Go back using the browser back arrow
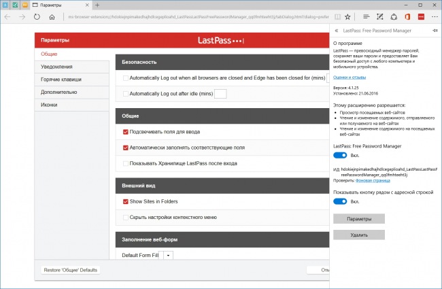 pos(7,17)
